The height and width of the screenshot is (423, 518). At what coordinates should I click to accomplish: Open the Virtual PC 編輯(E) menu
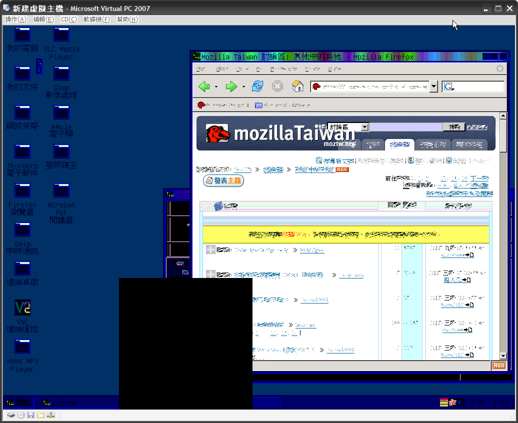[43, 19]
